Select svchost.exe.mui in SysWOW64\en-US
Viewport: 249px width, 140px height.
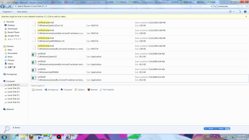140,40
